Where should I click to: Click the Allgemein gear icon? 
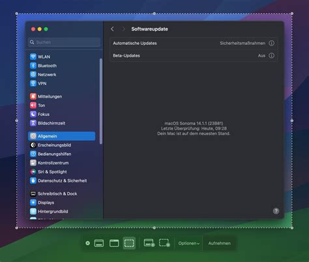click(x=33, y=136)
